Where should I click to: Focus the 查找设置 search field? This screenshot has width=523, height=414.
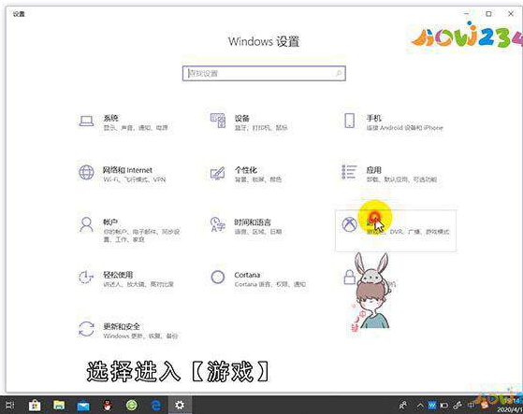(x=264, y=73)
